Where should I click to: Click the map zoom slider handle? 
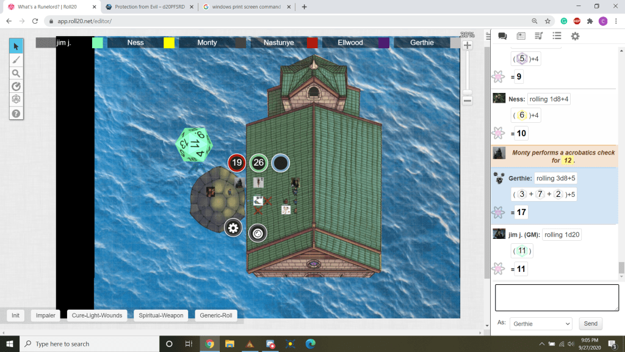(x=468, y=93)
